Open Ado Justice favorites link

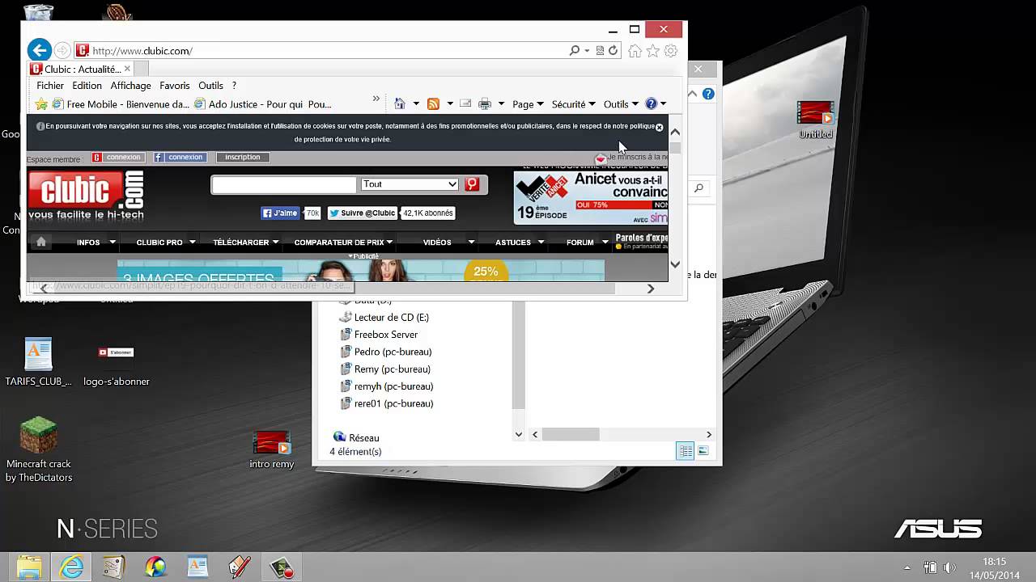[263, 104]
